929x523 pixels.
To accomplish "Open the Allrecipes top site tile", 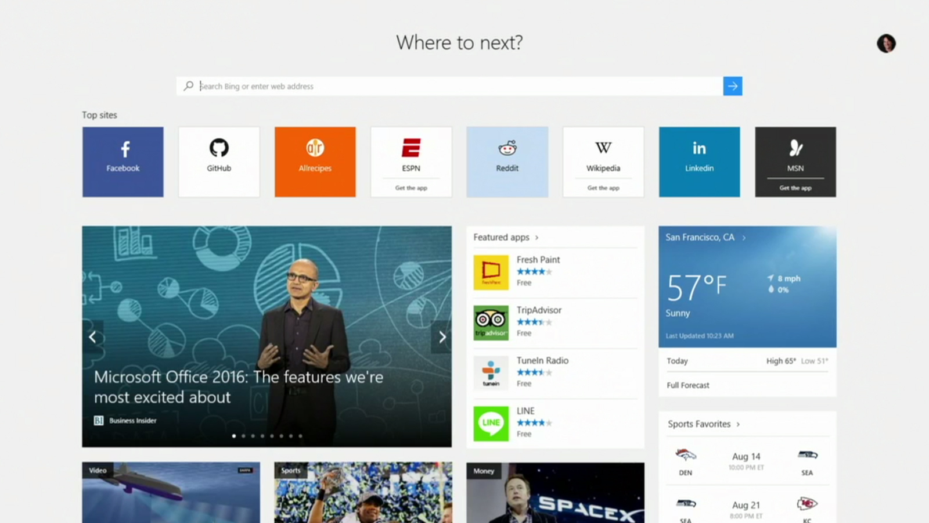I will [x=315, y=162].
